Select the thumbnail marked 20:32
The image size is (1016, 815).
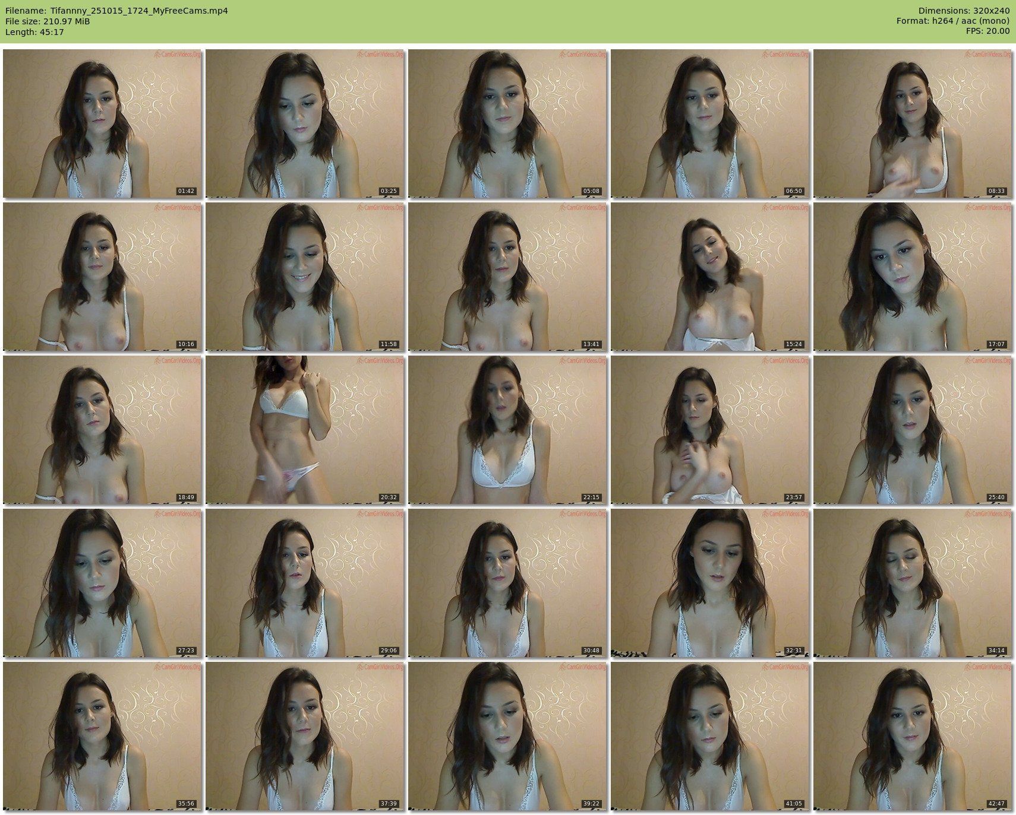coord(305,430)
